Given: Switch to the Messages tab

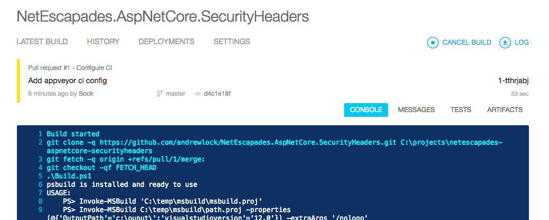Looking at the screenshot, I should click(417, 109).
